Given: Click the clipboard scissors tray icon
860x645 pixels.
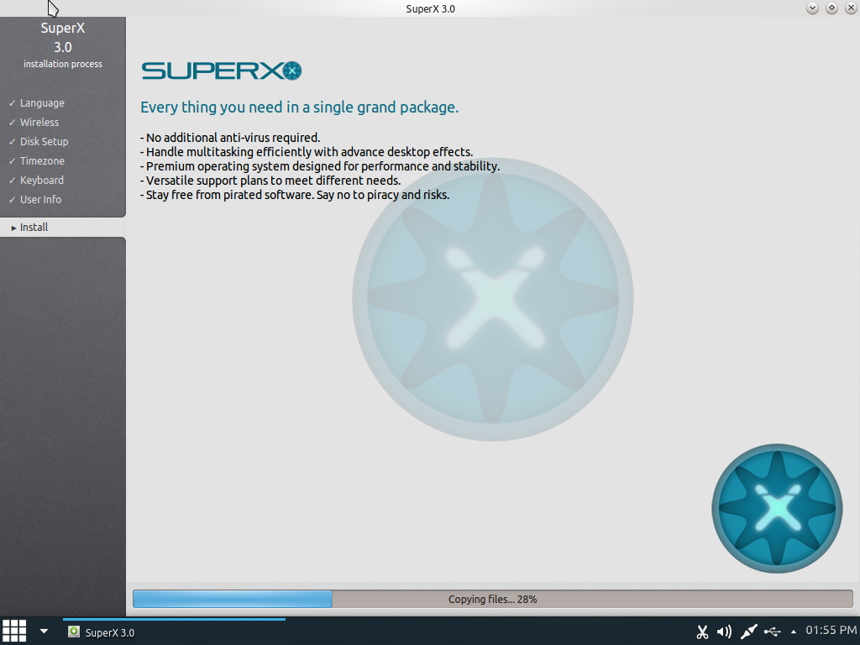Looking at the screenshot, I should tap(702, 632).
